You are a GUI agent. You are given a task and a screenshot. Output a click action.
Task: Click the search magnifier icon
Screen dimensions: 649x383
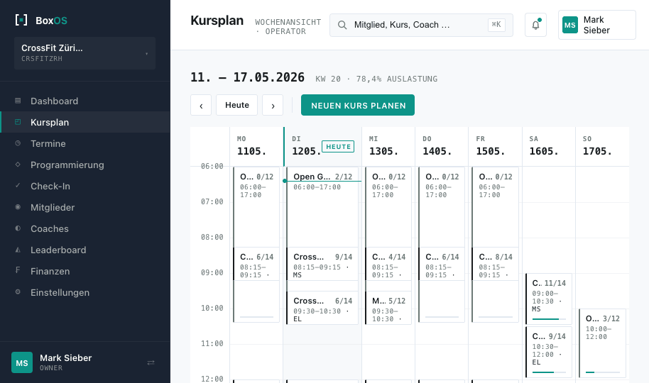(x=342, y=25)
